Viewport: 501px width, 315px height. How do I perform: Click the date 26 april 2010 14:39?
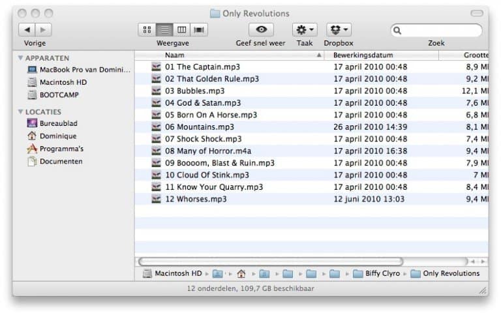(x=371, y=127)
